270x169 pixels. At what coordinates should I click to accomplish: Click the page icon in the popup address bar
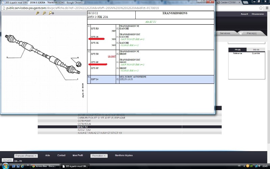(4, 8)
